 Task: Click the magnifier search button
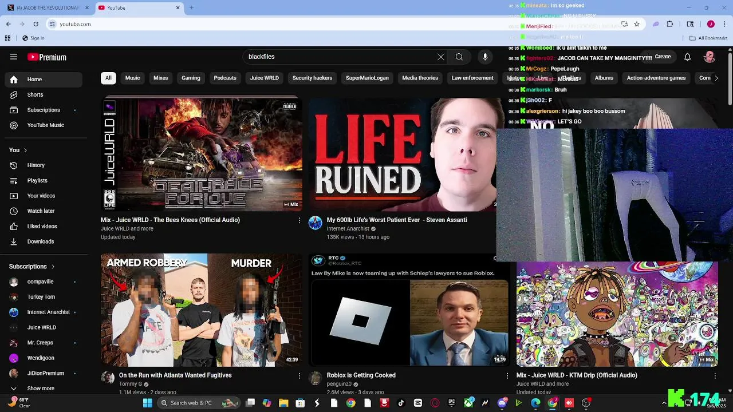pyautogui.click(x=459, y=57)
